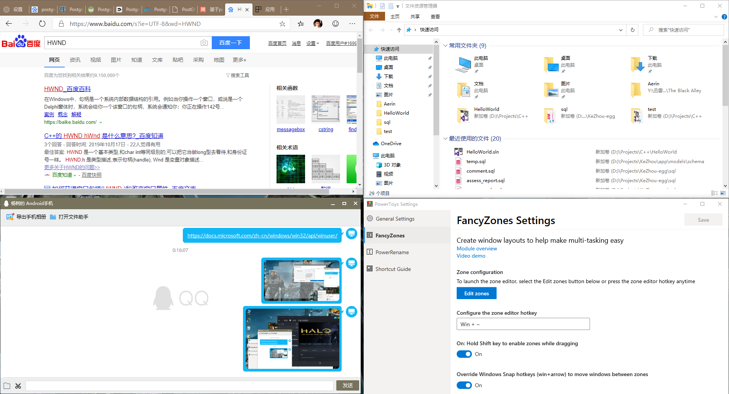Open the Explorer address bar dropdown

point(620,30)
